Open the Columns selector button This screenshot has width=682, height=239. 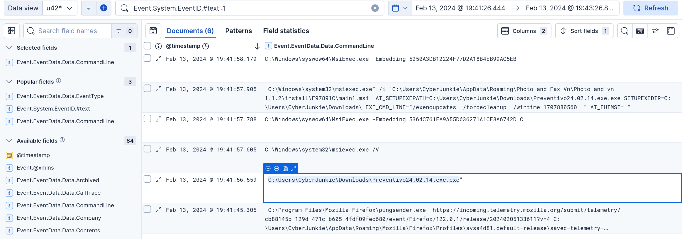point(524,31)
